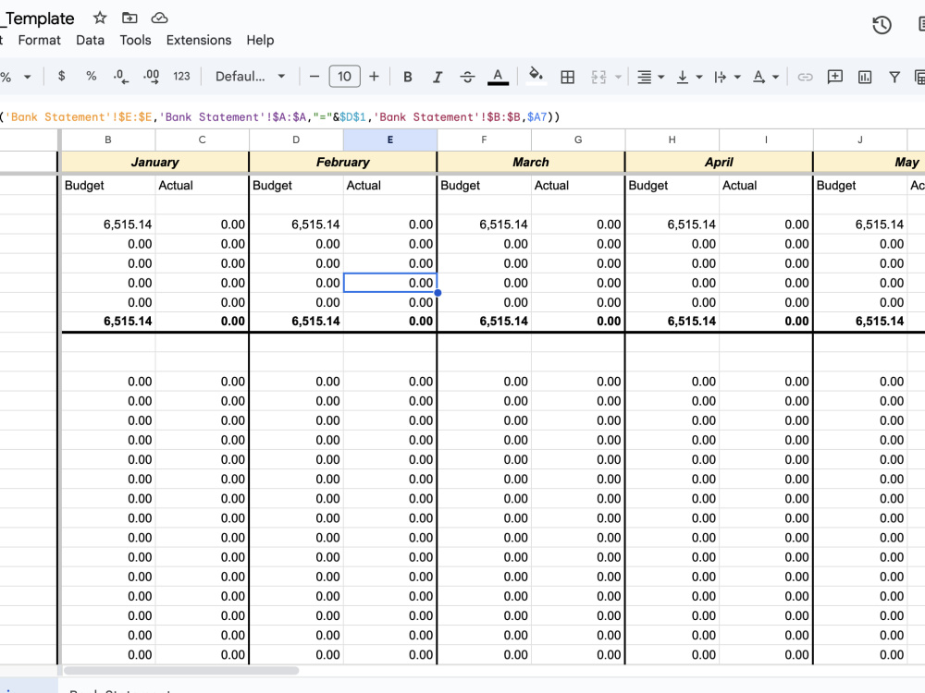Open vertical align dropdown
This screenshot has width=925, height=693.
pyautogui.click(x=689, y=77)
